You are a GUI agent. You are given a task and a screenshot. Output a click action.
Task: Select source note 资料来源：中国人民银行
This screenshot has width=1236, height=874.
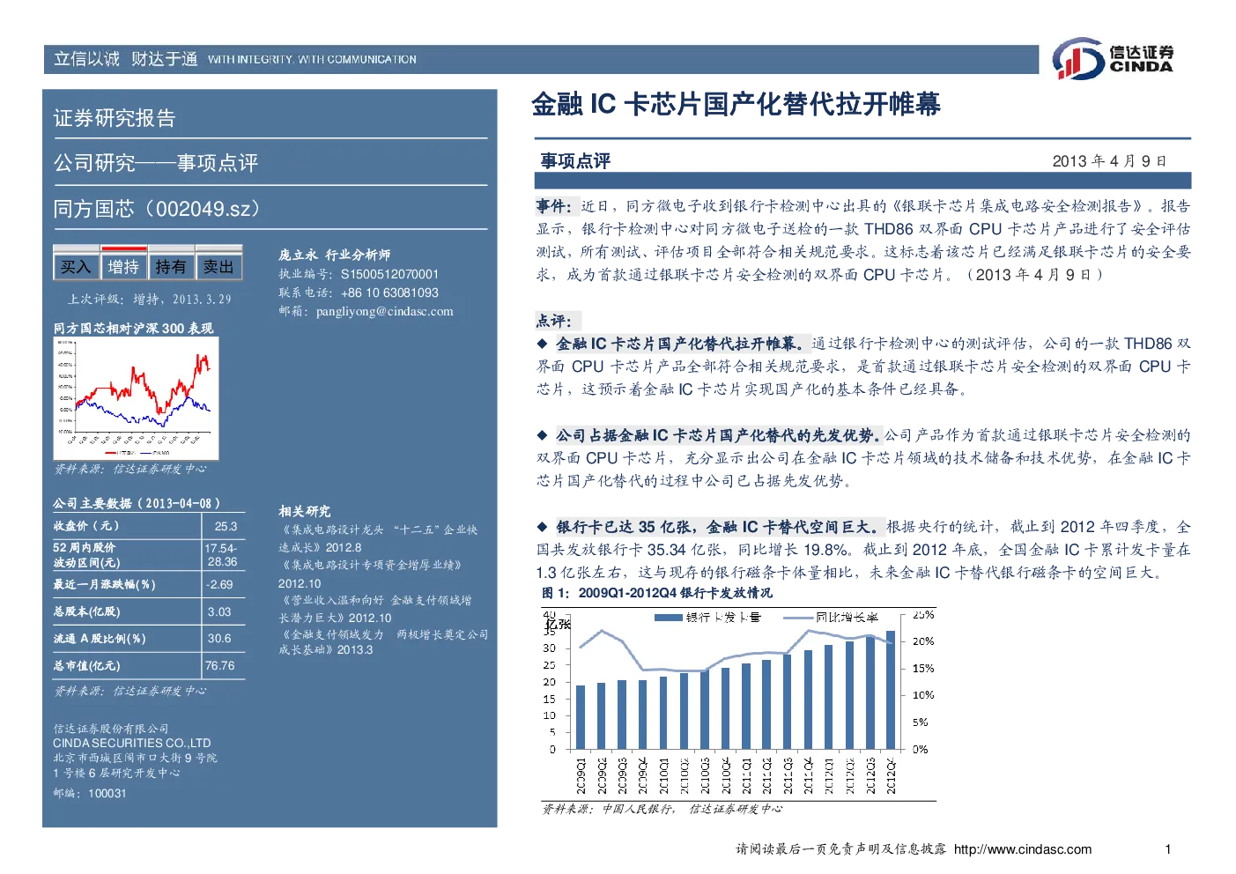[608, 809]
